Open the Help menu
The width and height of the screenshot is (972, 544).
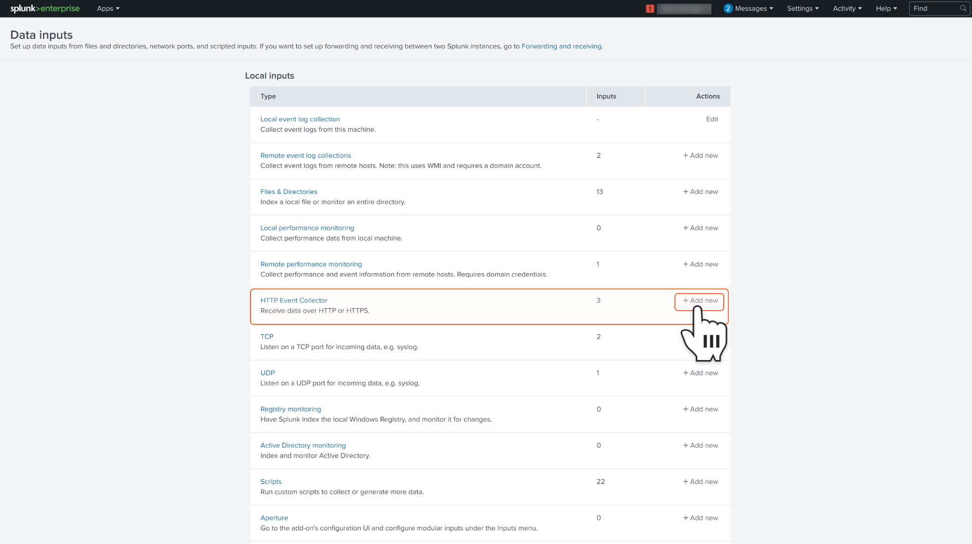(x=886, y=9)
